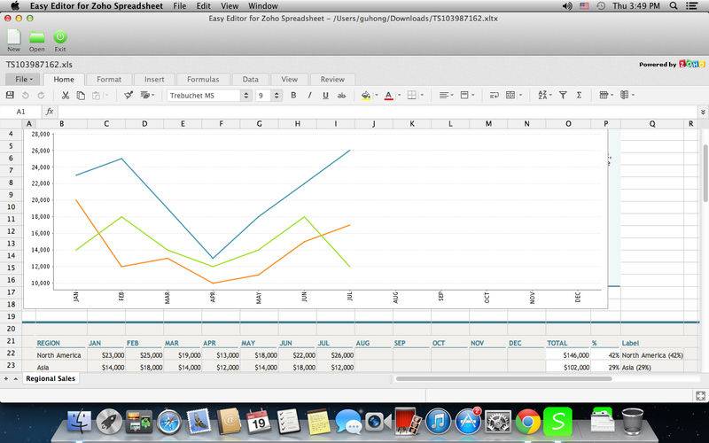Select the Regional Sales sheet tab

click(x=51, y=378)
